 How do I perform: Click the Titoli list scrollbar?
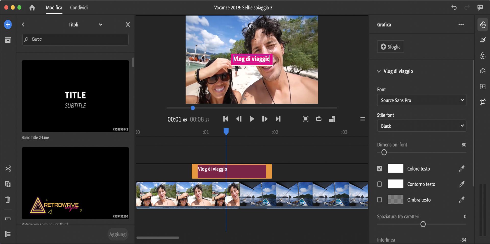click(133, 62)
